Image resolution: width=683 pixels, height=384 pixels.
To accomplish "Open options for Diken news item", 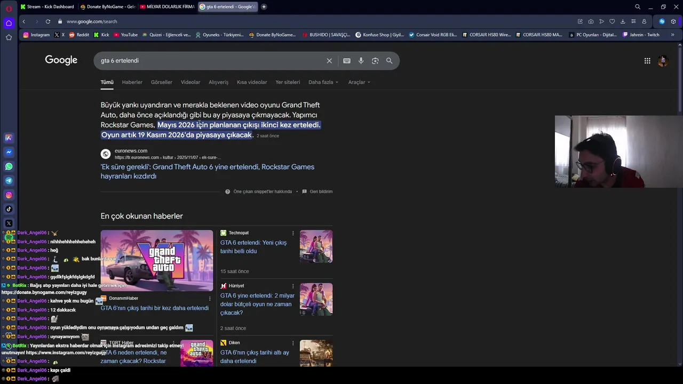I will point(293,343).
